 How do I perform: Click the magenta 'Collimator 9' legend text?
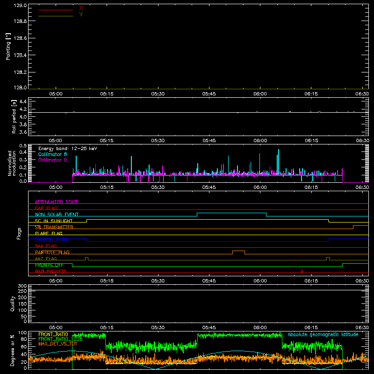(x=52, y=160)
